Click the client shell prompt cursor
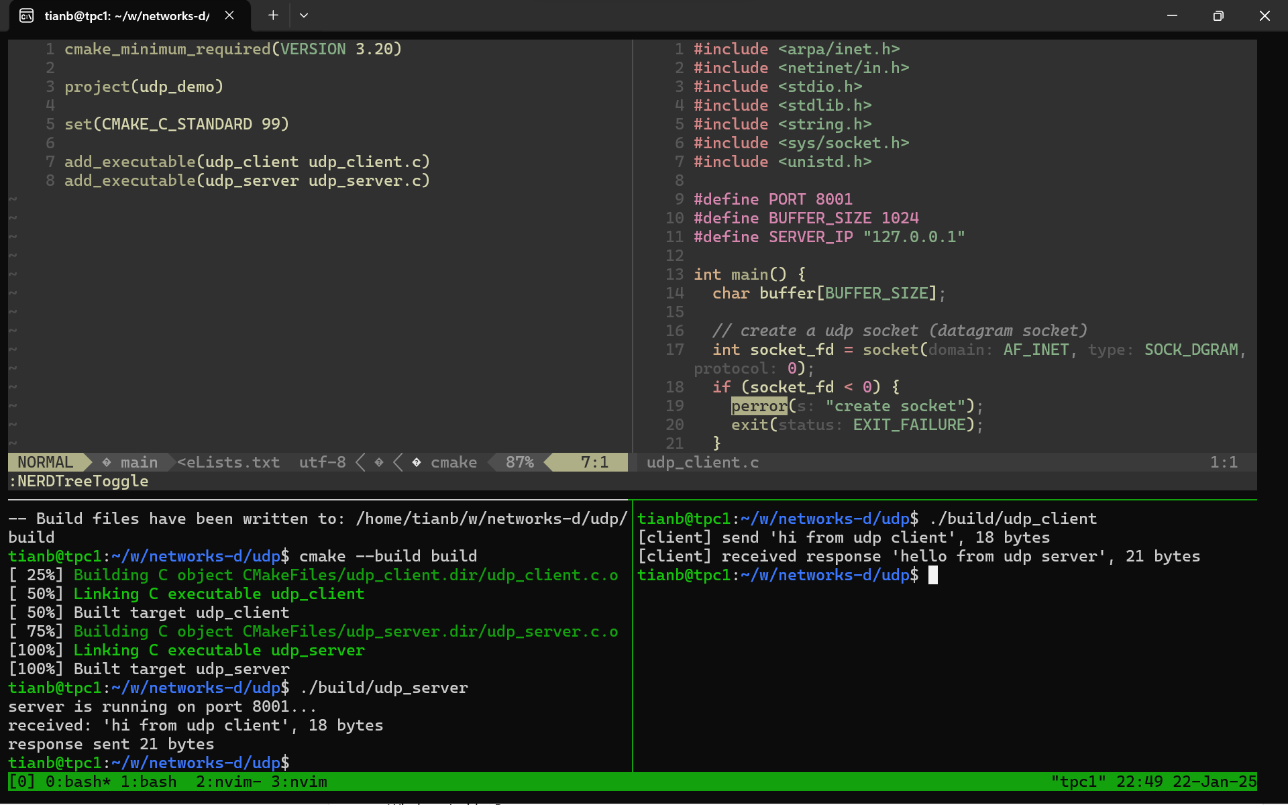 (x=932, y=575)
